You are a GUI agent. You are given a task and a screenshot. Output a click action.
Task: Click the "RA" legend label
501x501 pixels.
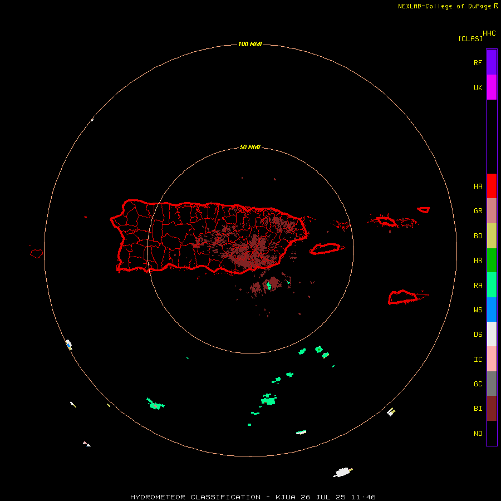[x=478, y=286]
